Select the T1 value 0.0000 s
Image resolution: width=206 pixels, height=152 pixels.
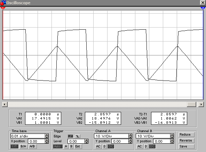47,114
